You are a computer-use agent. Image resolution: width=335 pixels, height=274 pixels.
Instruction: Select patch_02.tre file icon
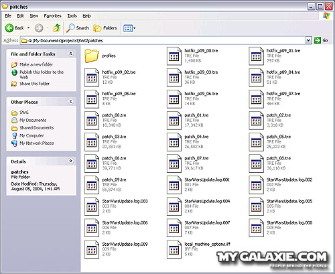point(256,121)
